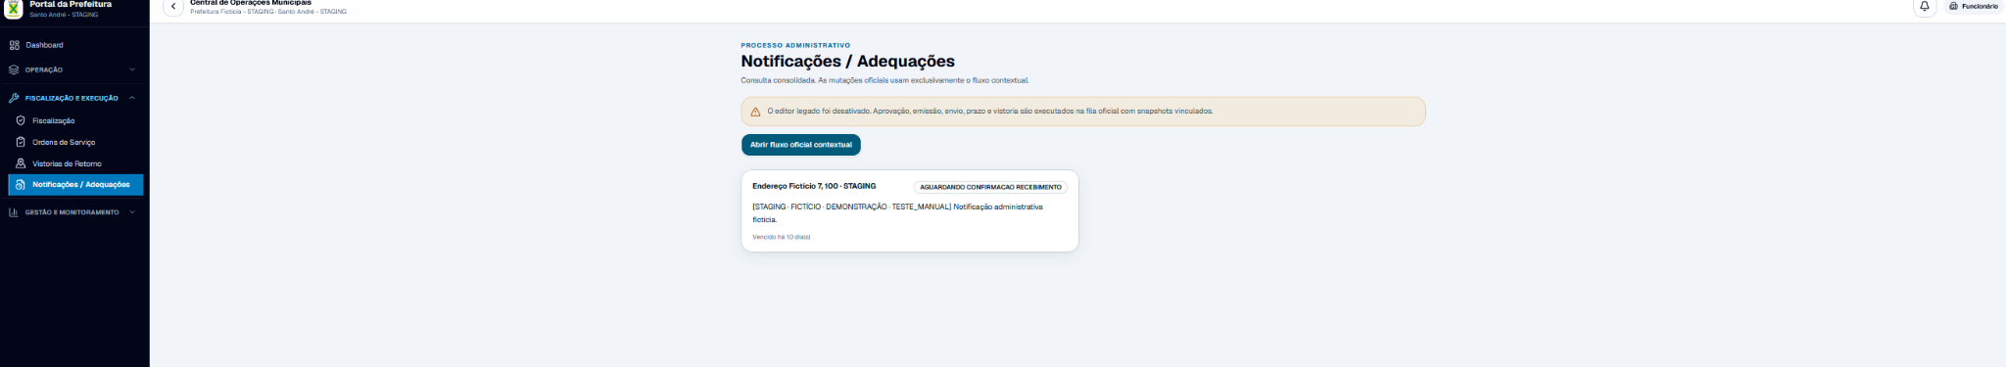The image size is (2006, 367).
Task: Expand the Gestão e Monitoramento chevron
Action: pos(132,212)
